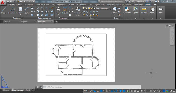This screenshot has height=93, width=176.
Task: Click the Print icon in quick access toolbar
Action: tap(21, 2)
